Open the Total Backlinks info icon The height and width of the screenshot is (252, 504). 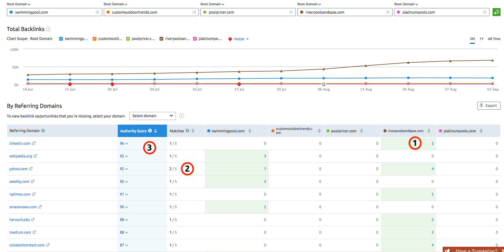(48, 29)
